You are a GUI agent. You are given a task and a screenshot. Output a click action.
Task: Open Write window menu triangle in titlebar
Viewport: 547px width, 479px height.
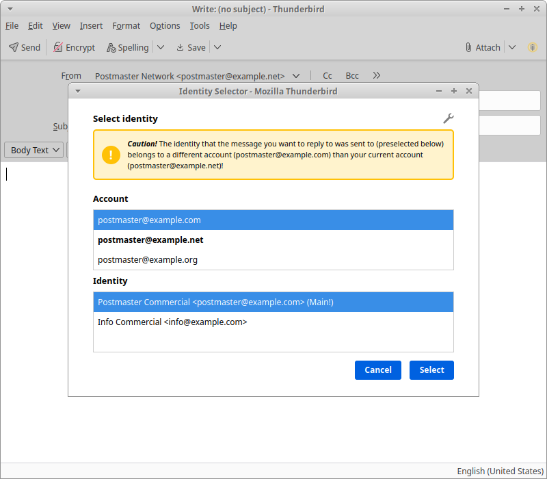[x=10, y=9]
